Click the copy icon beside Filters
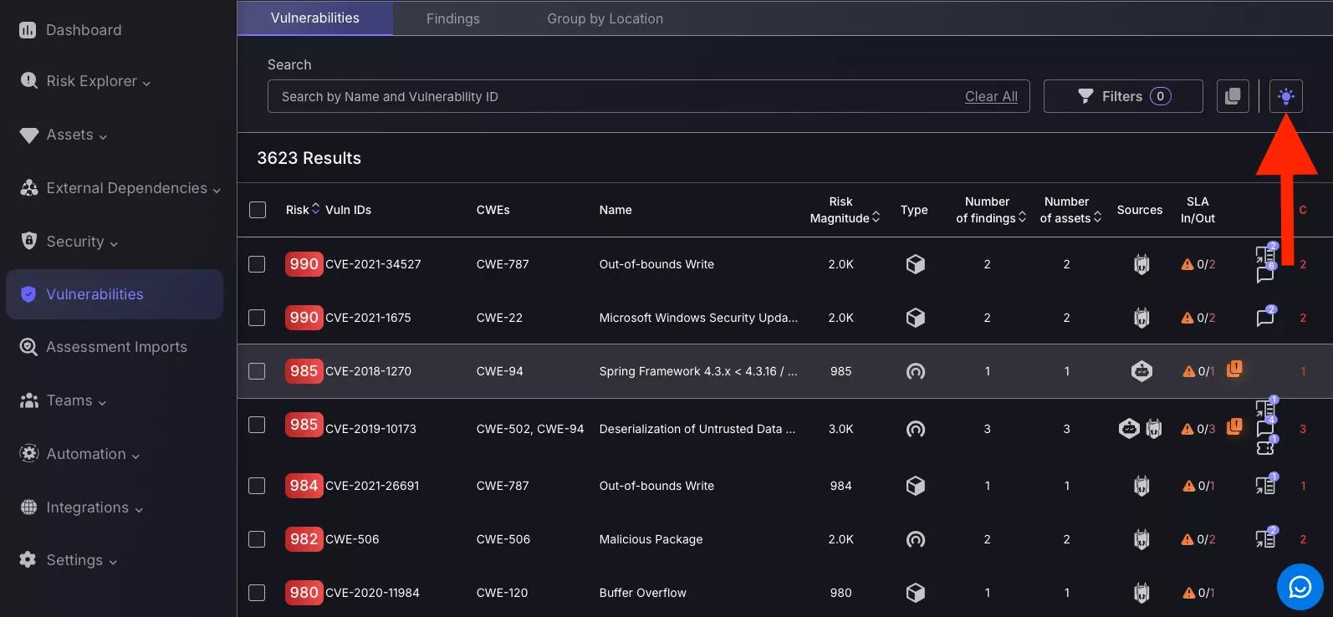 [1233, 96]
